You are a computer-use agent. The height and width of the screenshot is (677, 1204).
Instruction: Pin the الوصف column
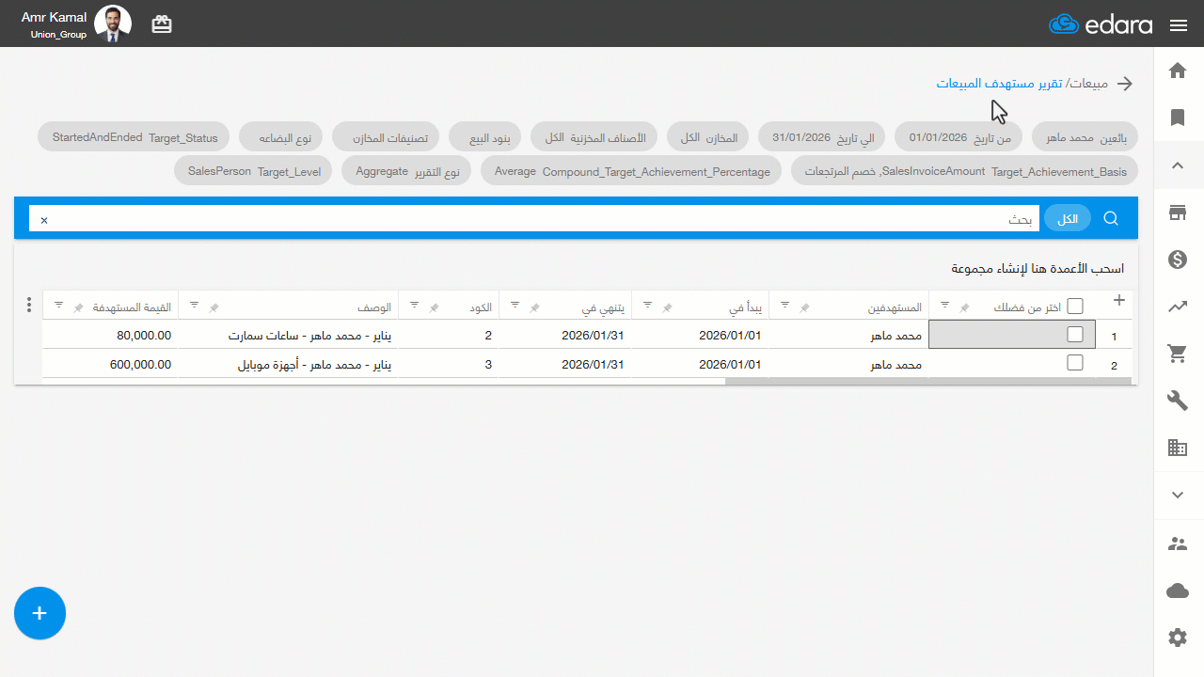point(214,307)
